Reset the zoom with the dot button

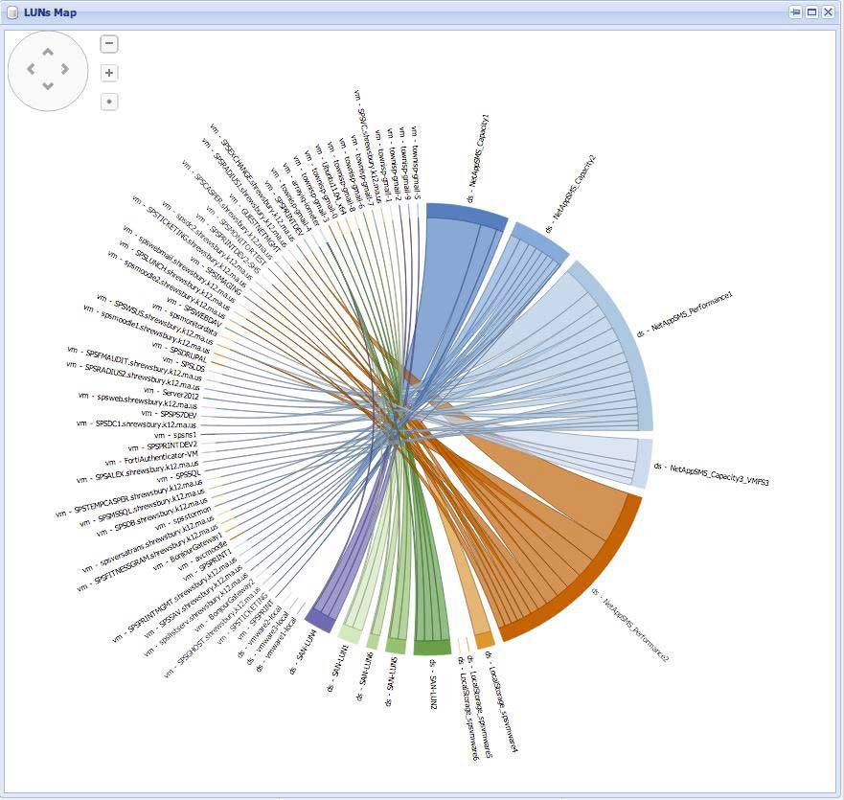tap(109, 102)
